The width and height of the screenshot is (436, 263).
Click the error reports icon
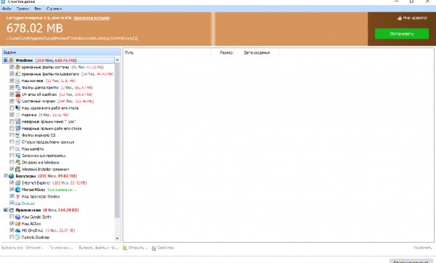pos(18,94)
